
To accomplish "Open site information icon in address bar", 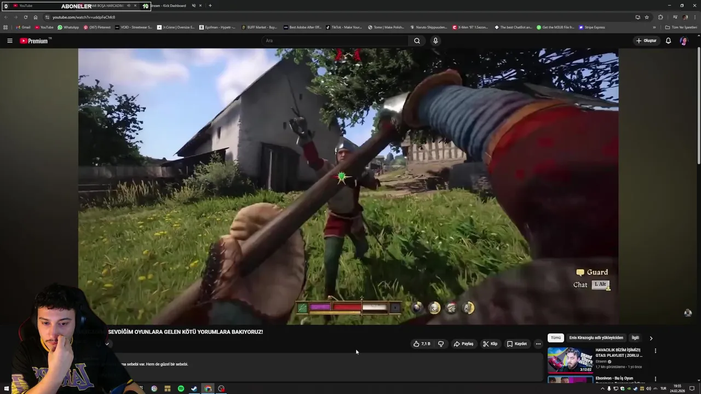I will point(48,17).
